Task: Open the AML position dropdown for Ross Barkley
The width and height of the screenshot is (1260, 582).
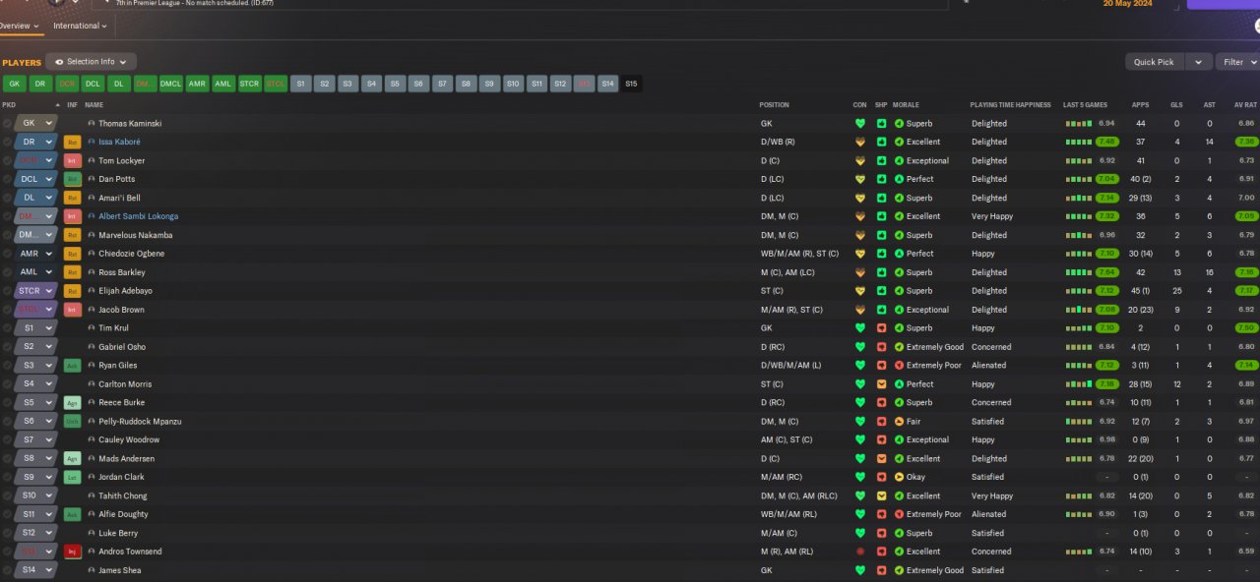Action: point(36,272)
